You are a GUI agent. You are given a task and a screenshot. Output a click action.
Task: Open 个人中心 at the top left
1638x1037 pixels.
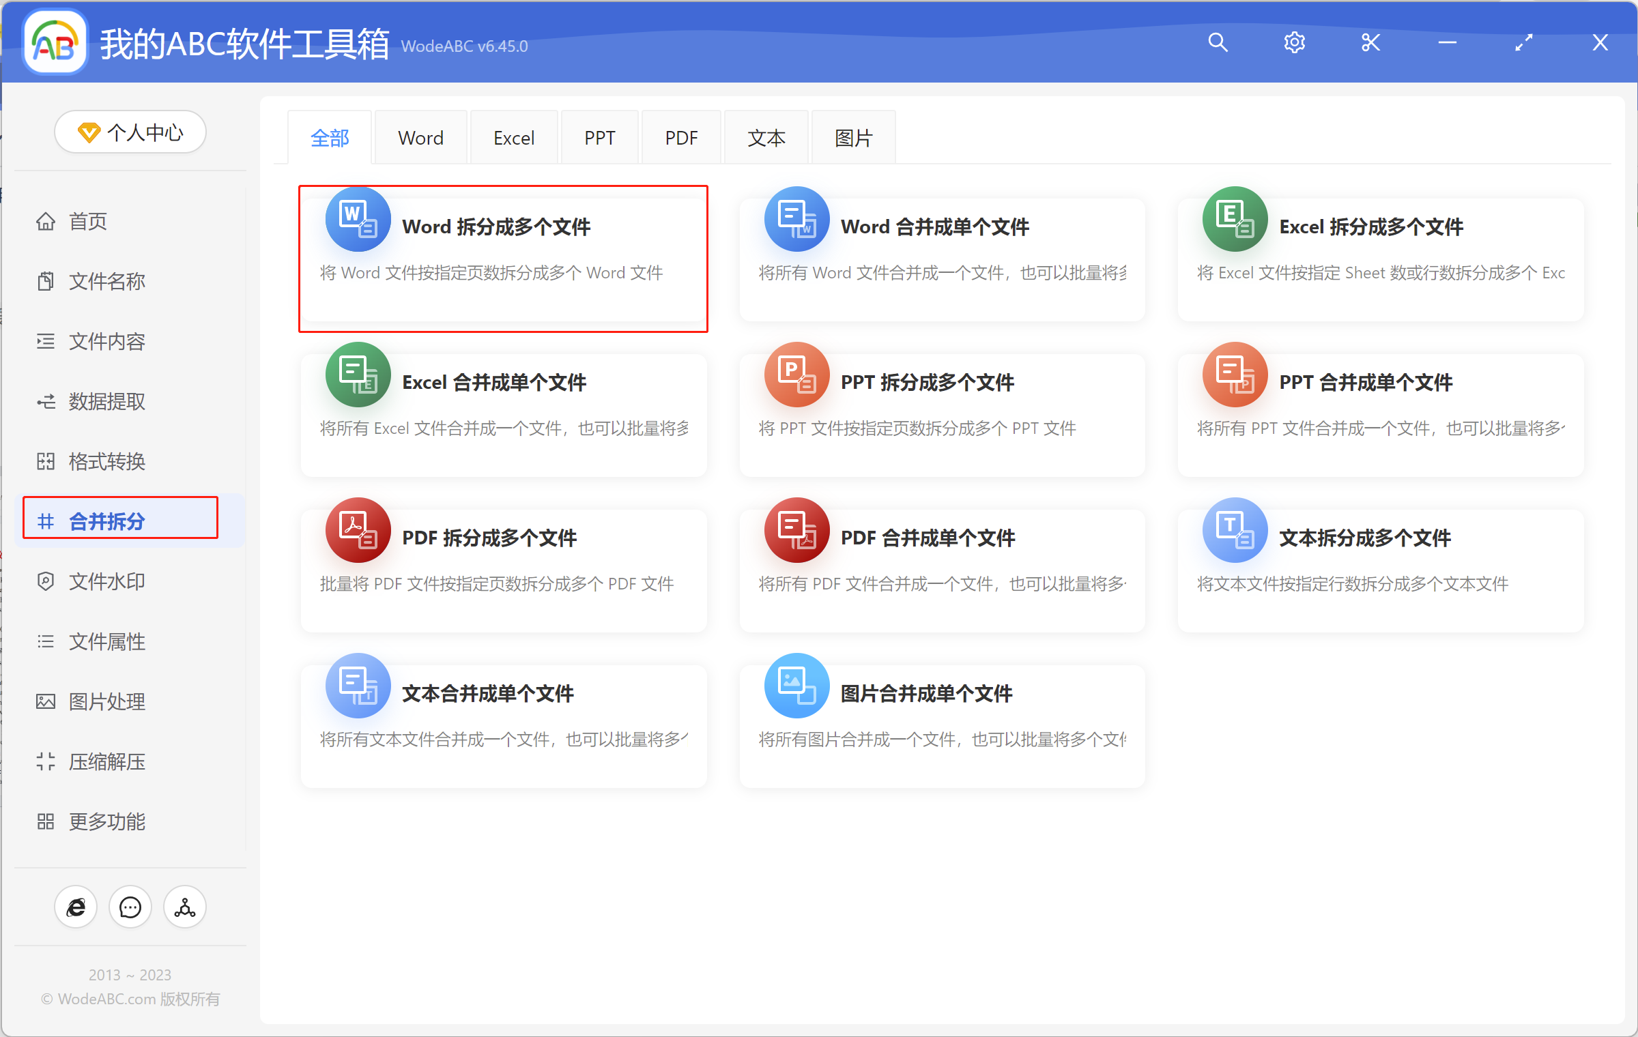click(x=130, y=132)
